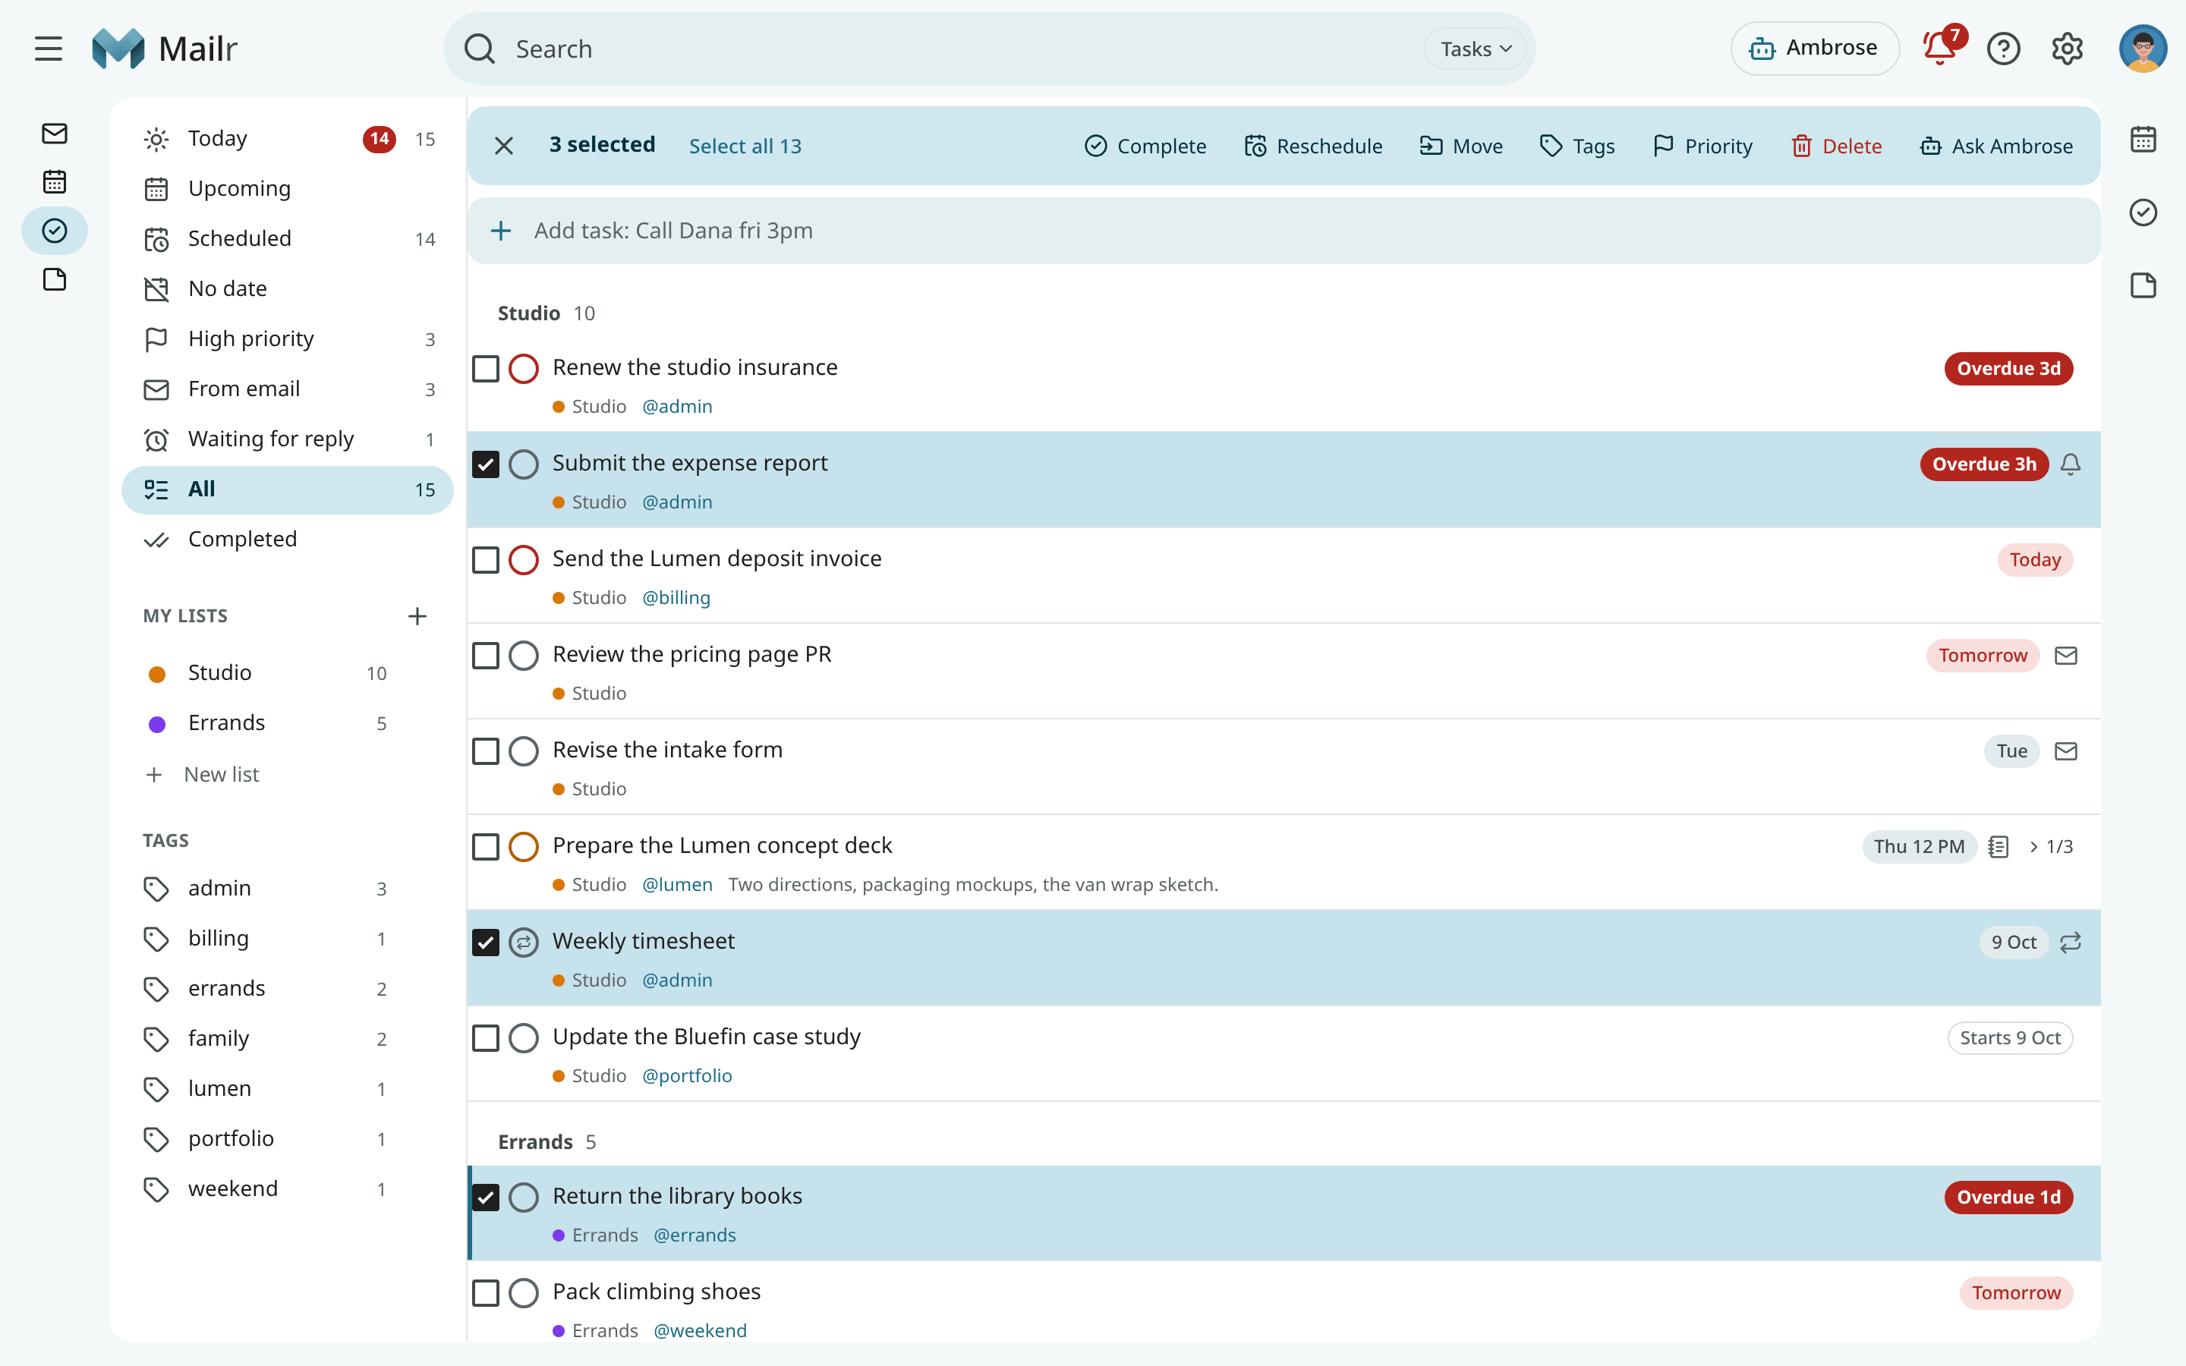The image size is (2186, 1366).
Task: Open the Upcoming view in sidebar
Action: point(287,189)
